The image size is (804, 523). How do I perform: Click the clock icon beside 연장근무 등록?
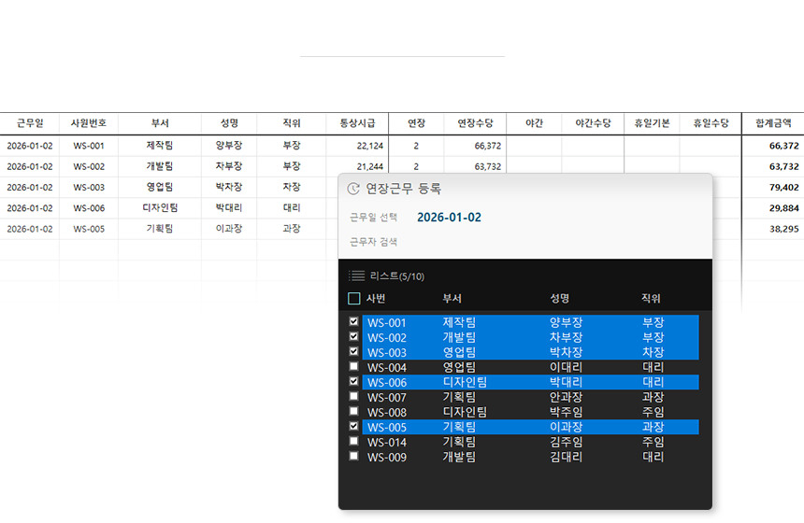(353, 189)
